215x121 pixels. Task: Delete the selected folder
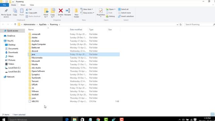pos(60,13)
